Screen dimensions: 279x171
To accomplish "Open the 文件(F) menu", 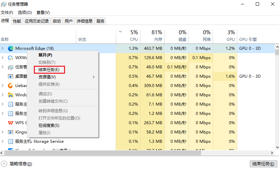I will pyautogui.click(x=7, y=13).
